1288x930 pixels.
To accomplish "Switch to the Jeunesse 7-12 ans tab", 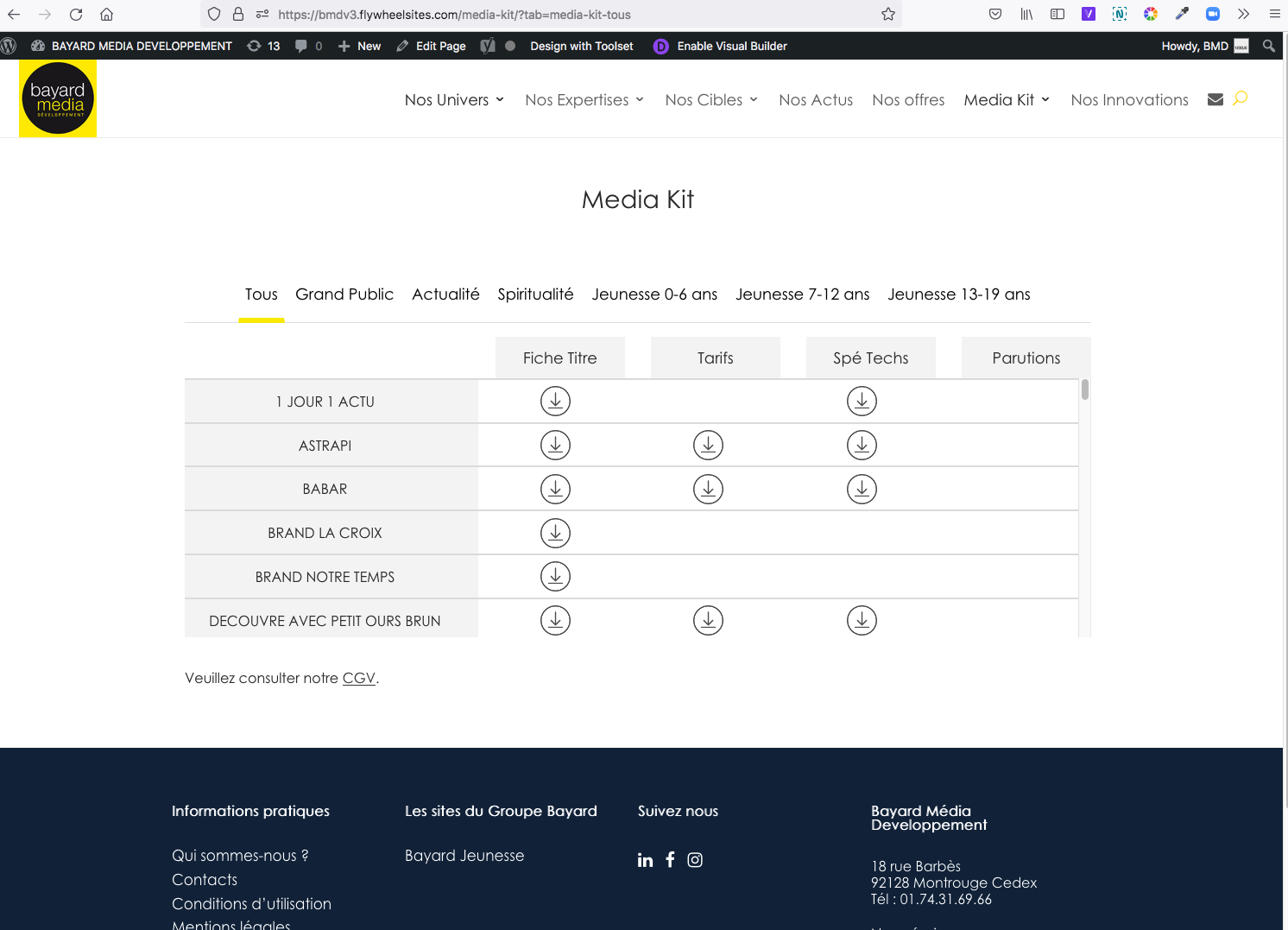I will click(802, 294).
